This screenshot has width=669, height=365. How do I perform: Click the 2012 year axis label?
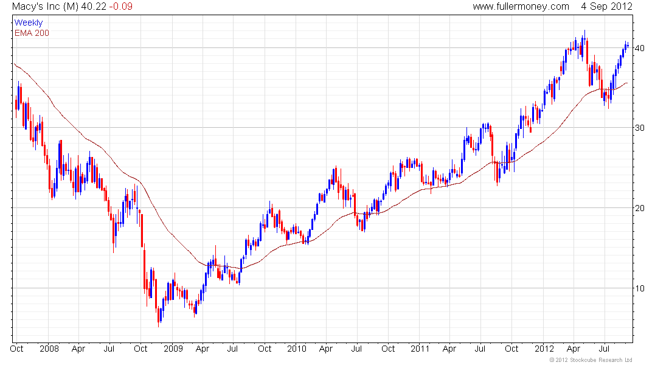(x=544, y=349)
